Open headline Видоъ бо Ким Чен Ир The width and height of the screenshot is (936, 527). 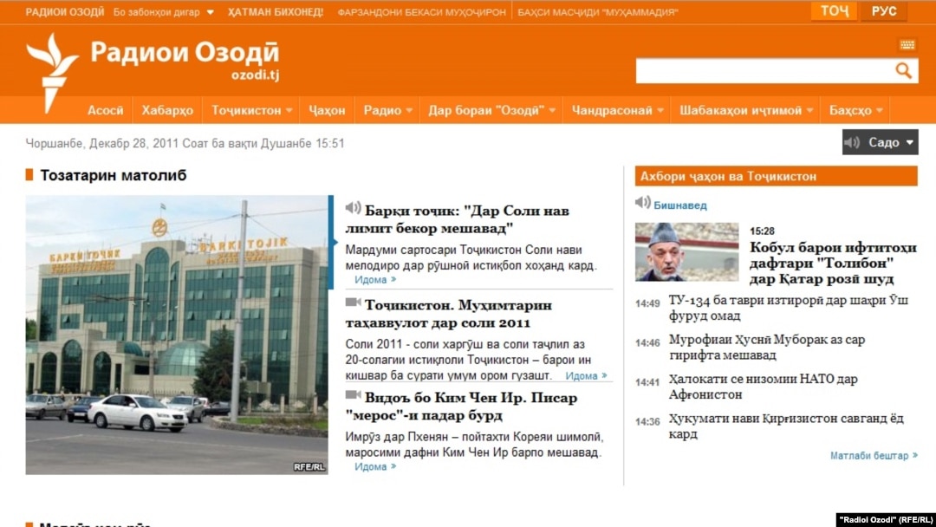coord(461,407)
